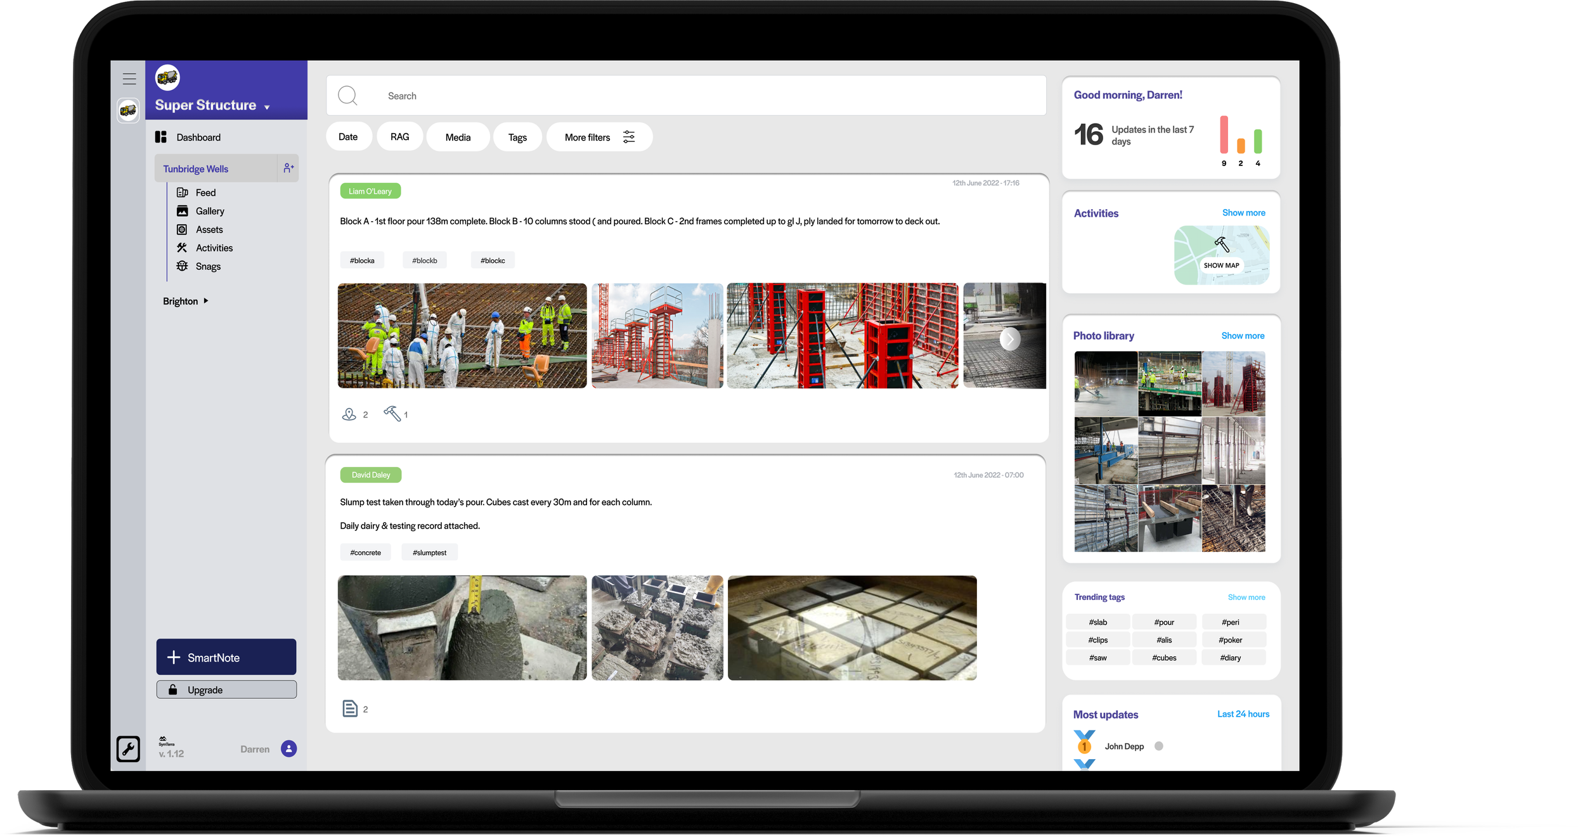Open the Date filter
This screenshot has height=837, width=1585.
348,137
